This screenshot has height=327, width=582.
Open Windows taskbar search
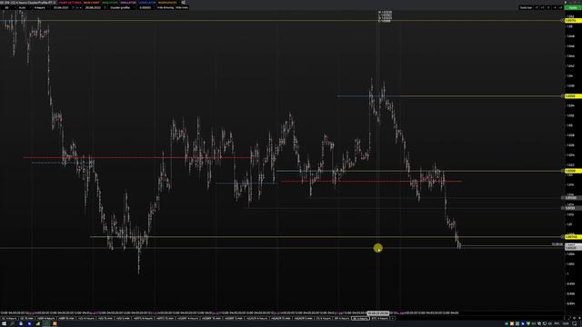pyautogui.click(x=12, y=323)
